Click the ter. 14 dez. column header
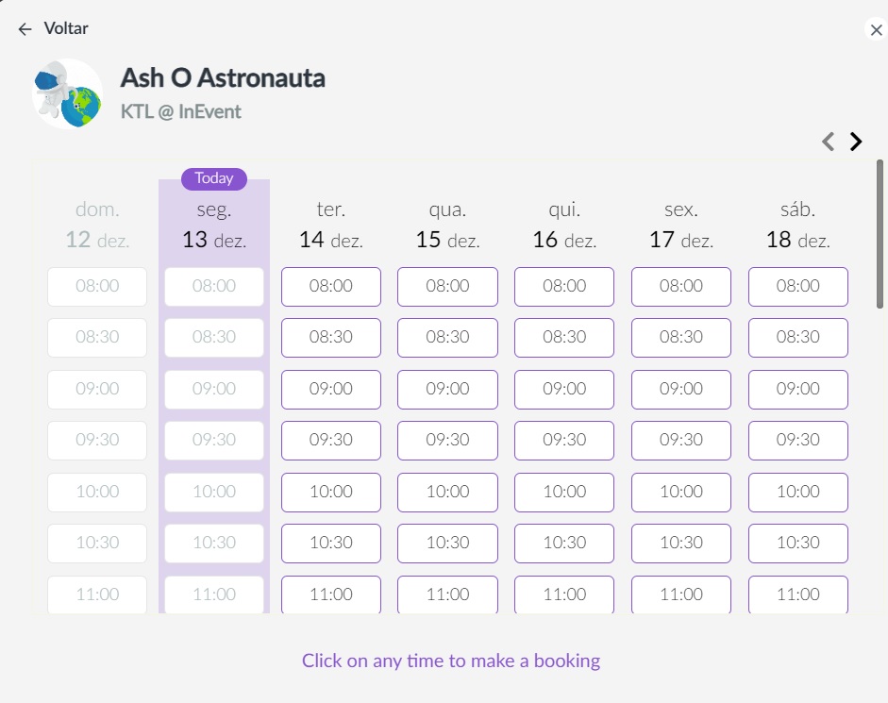Image resolution: width=888 pixels, height=703 pixels. point(330,225)
